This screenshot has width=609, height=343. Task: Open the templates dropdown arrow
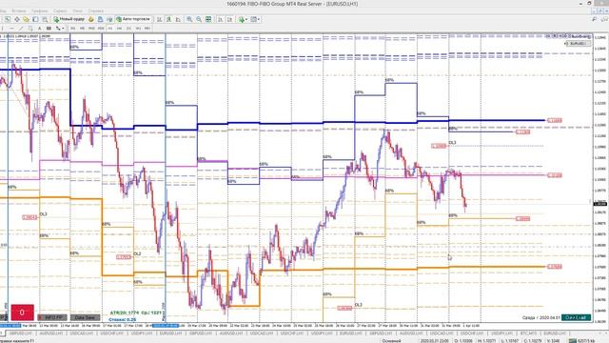(x=259, y=19)
